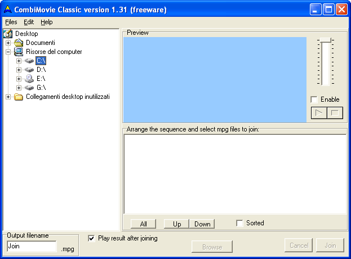351x259 pixels.
Task: Expand the G:\ drive node
Action: point(19,88)
